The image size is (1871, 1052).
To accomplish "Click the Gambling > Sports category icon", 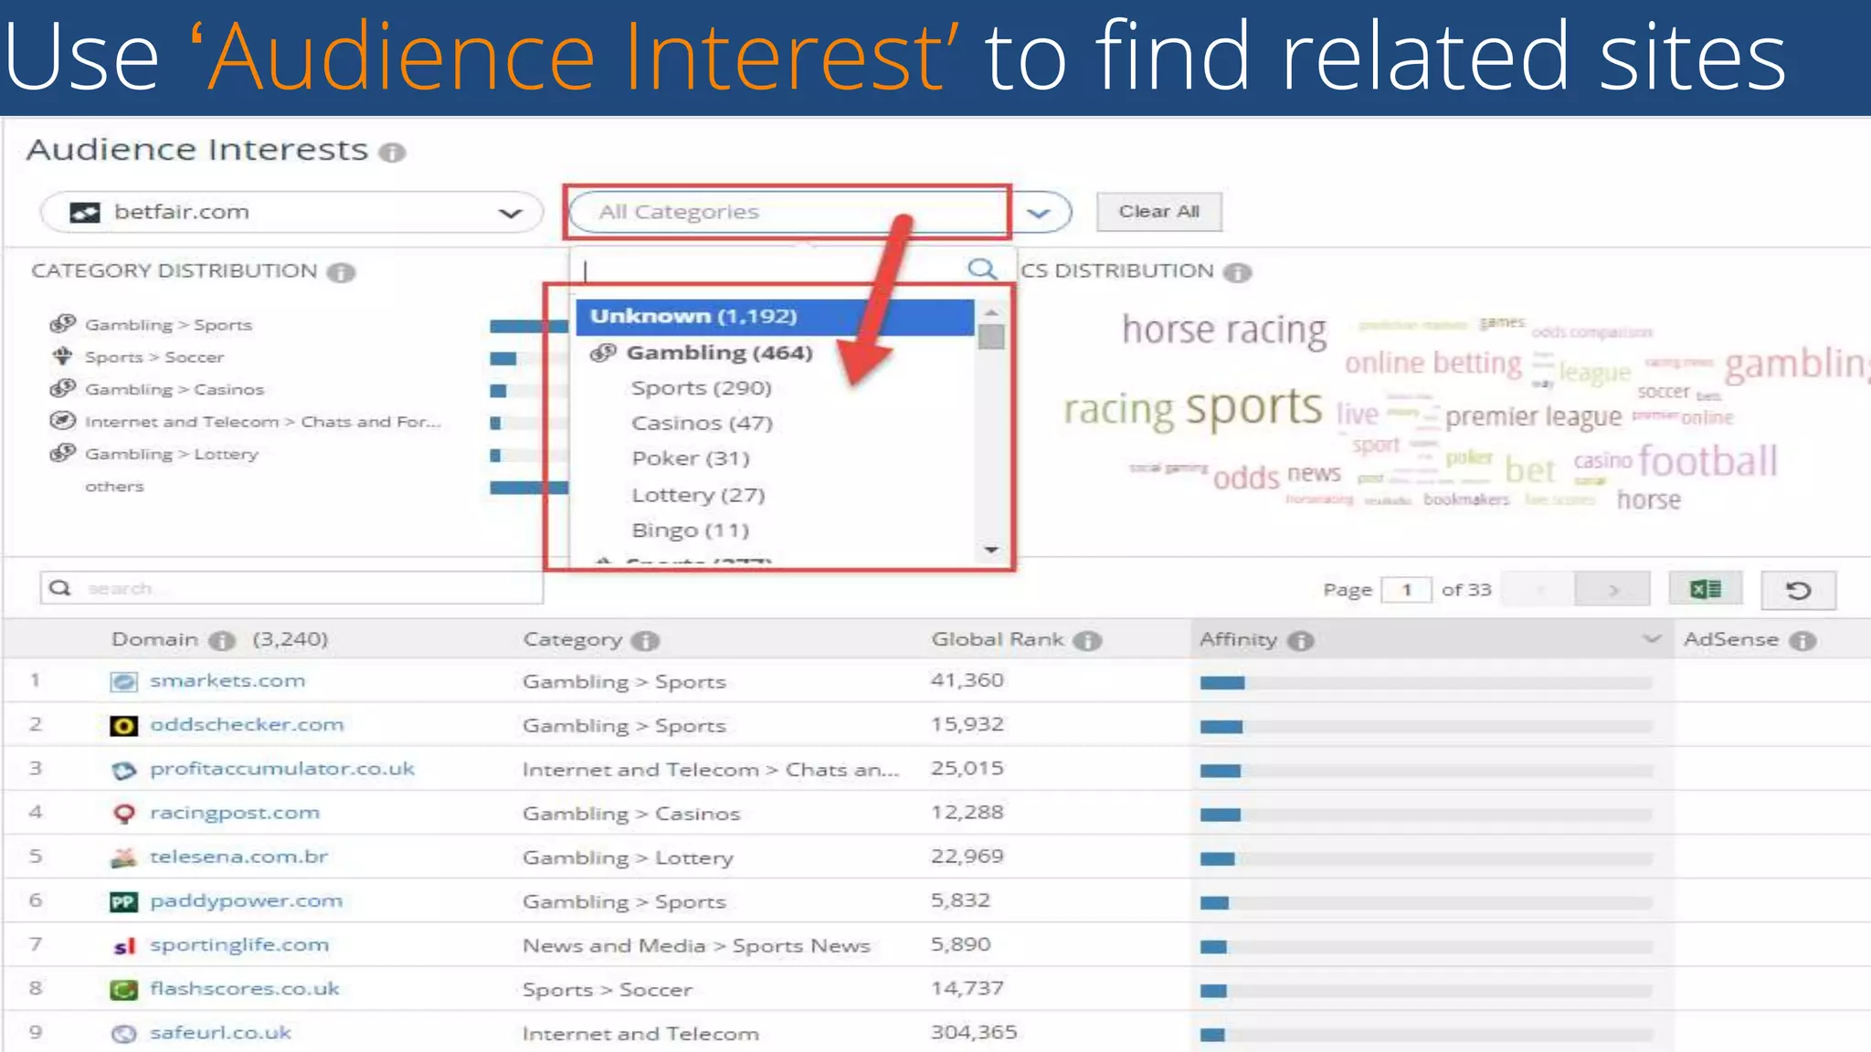I will [x=62, y=323].
